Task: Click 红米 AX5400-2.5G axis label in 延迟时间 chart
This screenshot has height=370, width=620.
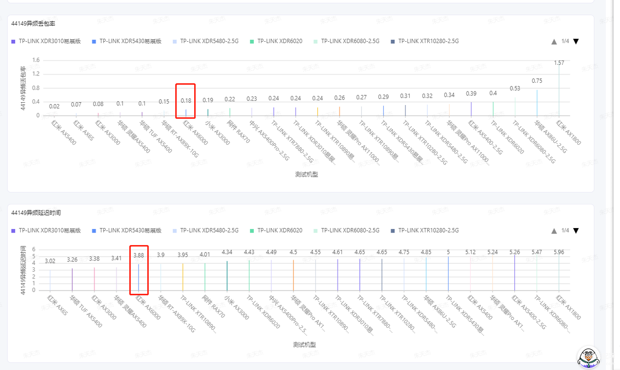Action: click(x=529, y=313)
